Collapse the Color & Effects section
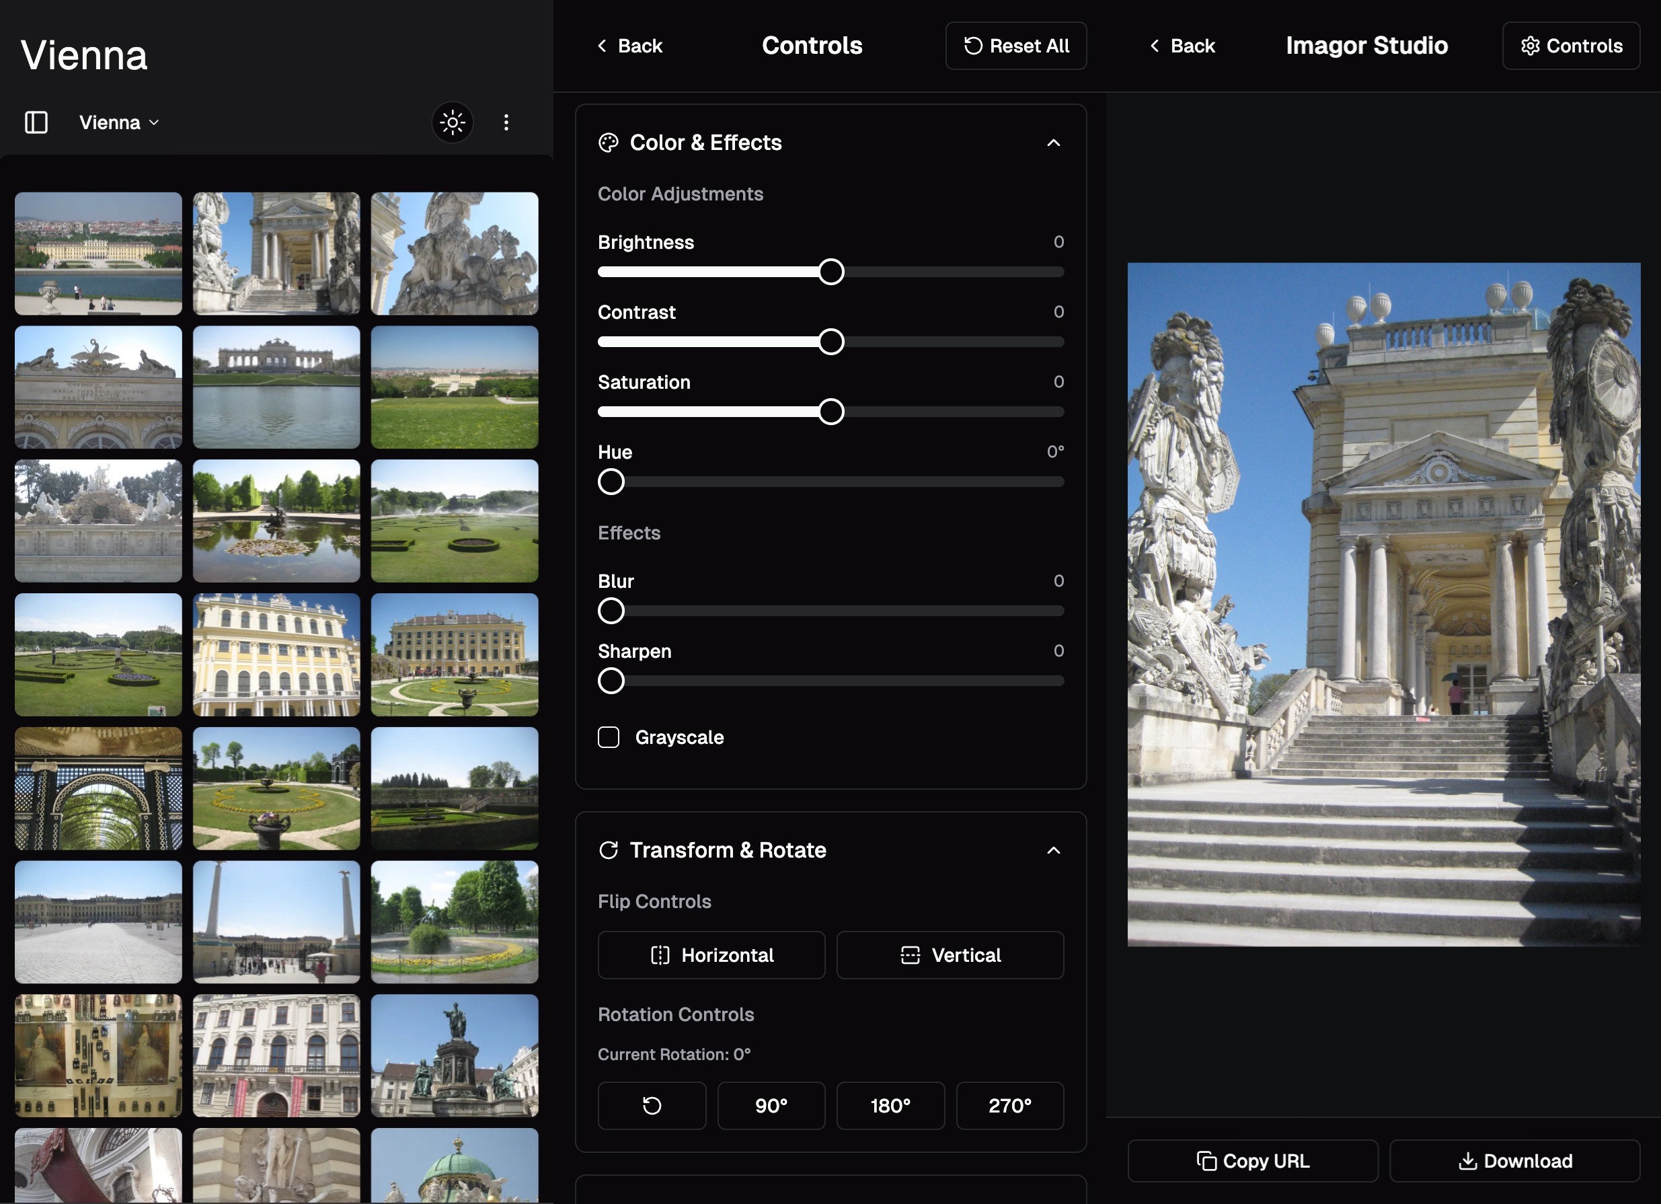Viewport: 1661px width, 1204px height. pyautogui.click(x=1054, y=142)
